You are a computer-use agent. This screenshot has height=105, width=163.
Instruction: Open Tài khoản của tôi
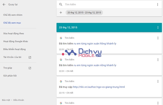click(x=12, y=57)
